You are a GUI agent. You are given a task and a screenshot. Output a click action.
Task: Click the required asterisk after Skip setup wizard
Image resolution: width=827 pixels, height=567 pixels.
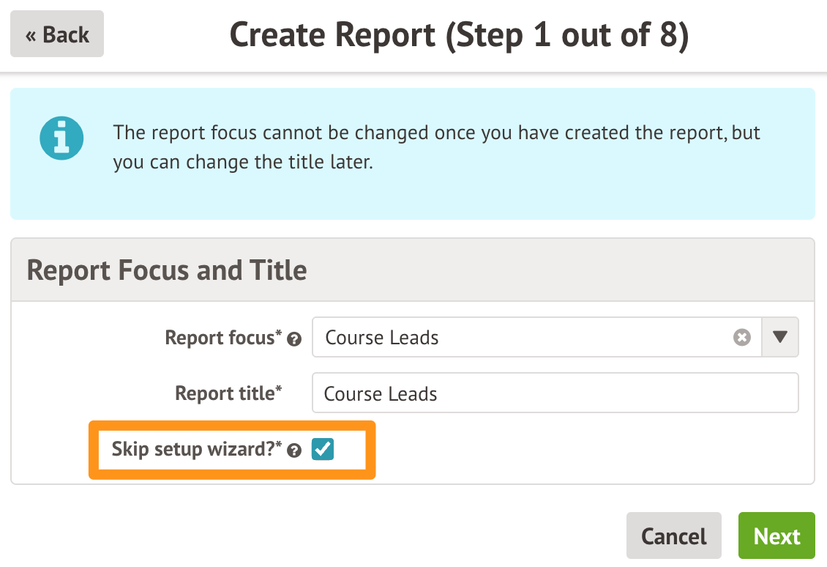click(279, 445)
